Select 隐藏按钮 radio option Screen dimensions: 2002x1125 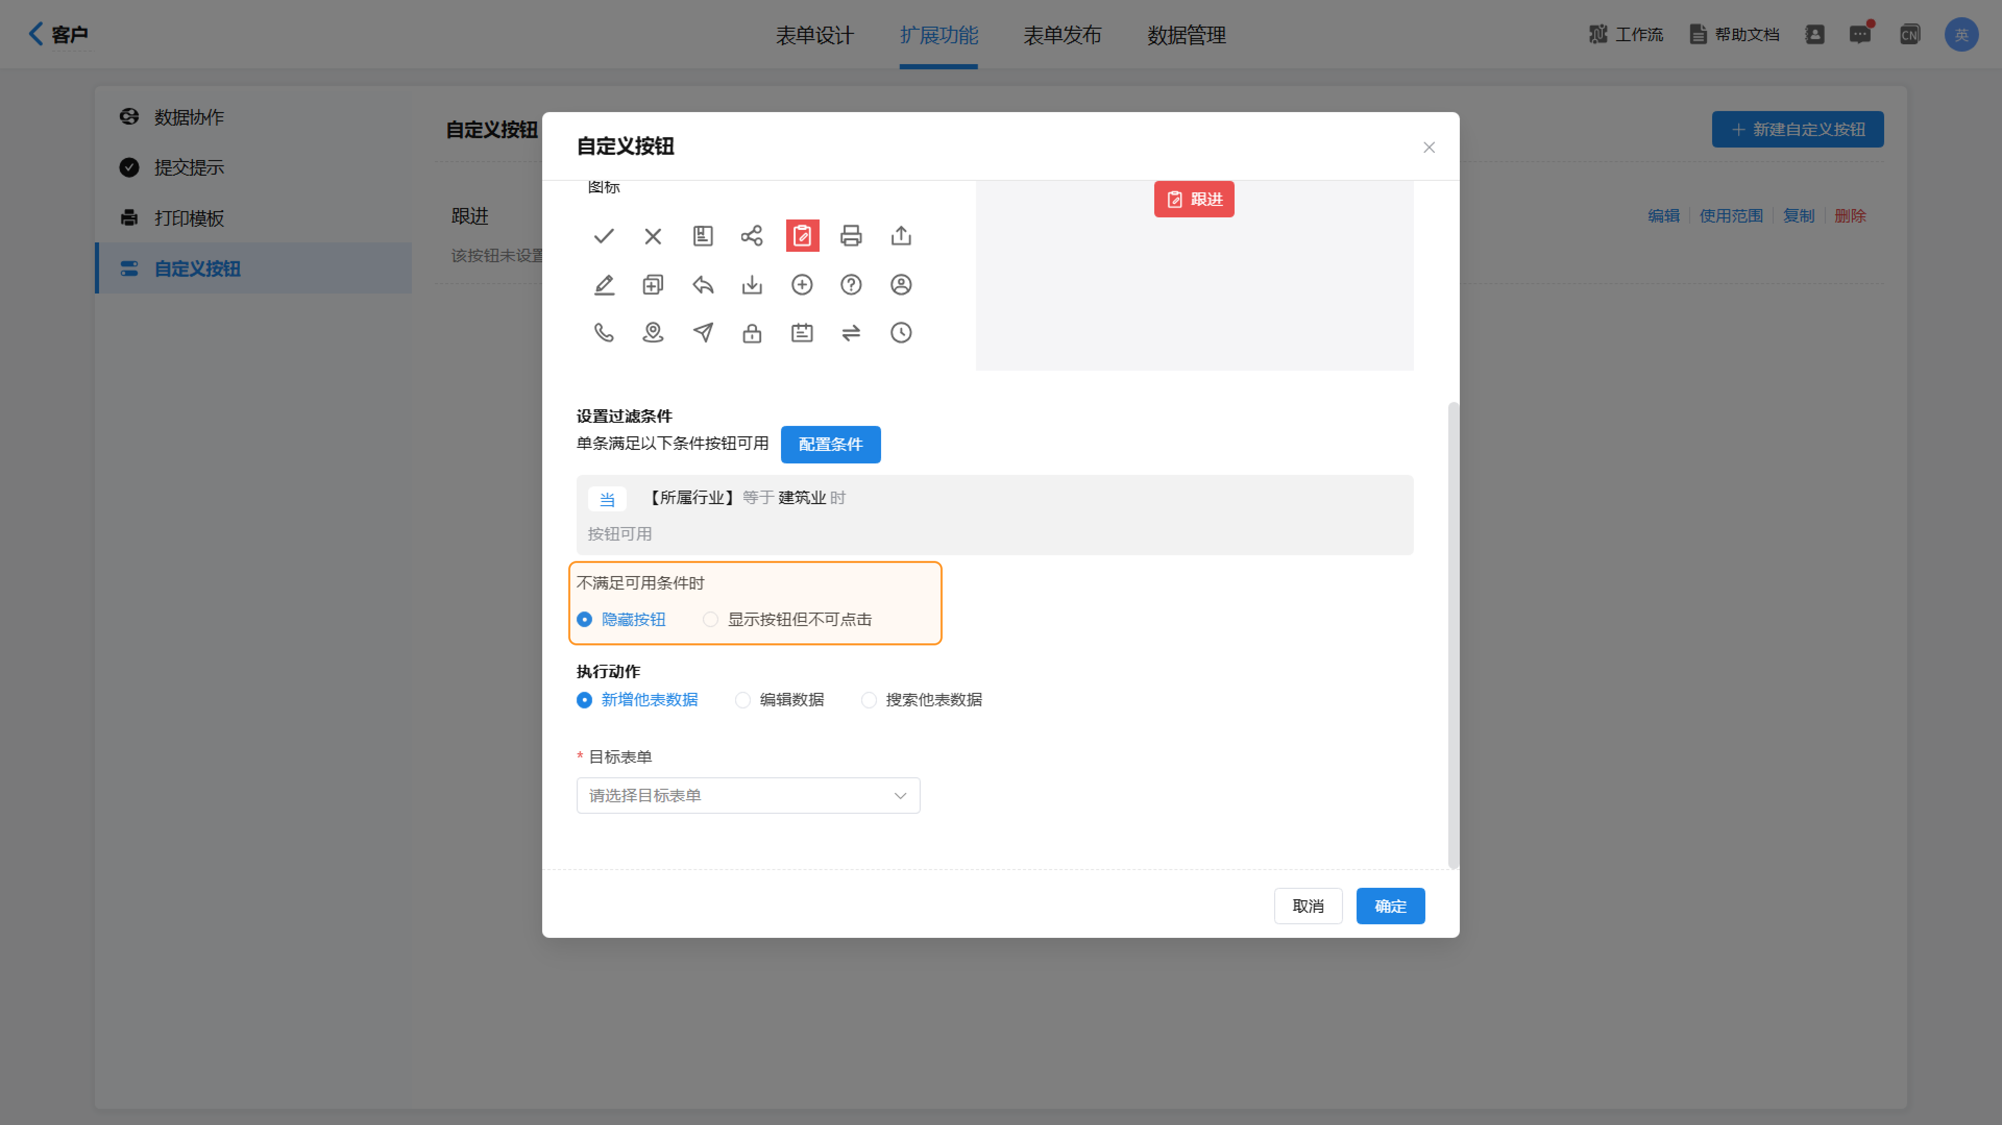pos(621,619)
